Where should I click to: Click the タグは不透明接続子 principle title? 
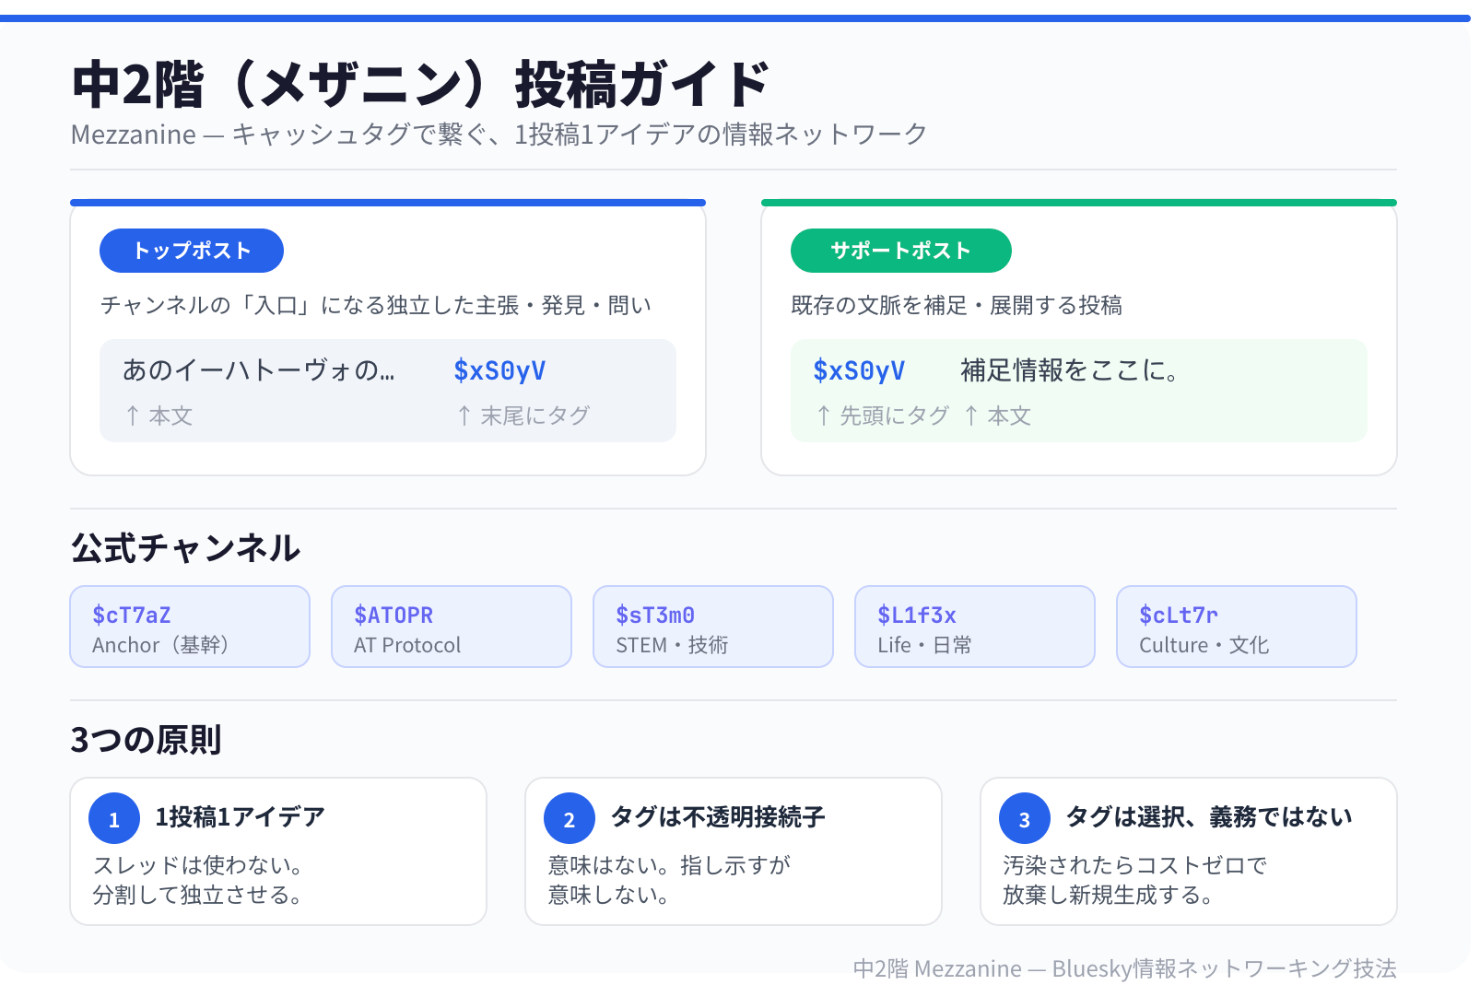coord(718,817)
